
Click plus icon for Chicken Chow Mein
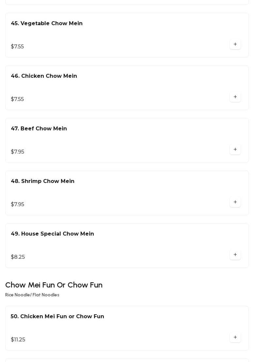[x=235, y=97]
